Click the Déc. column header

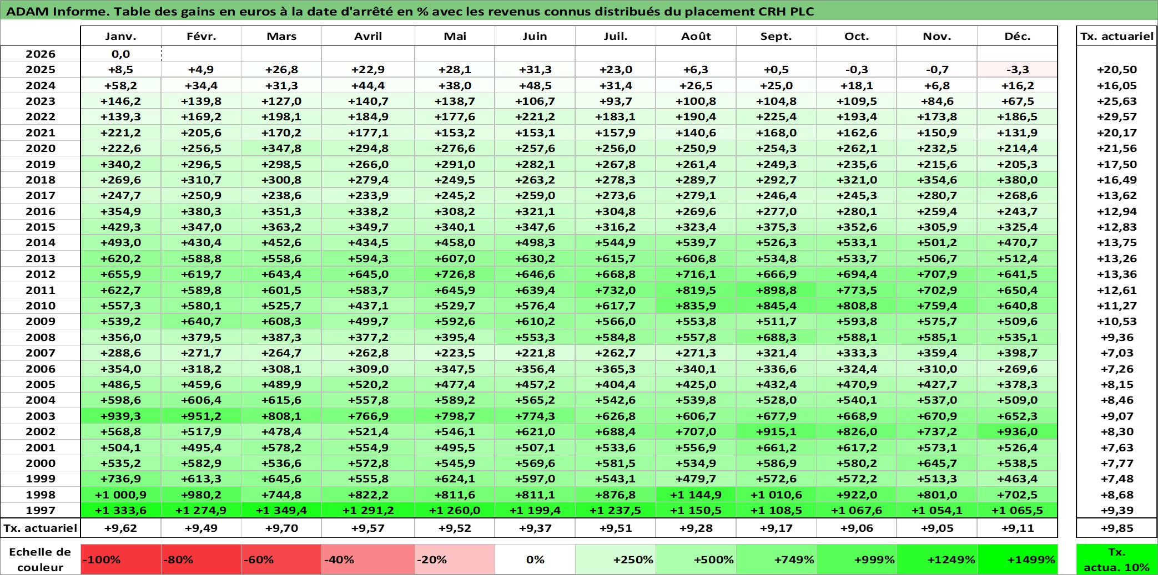(1018, 36)
